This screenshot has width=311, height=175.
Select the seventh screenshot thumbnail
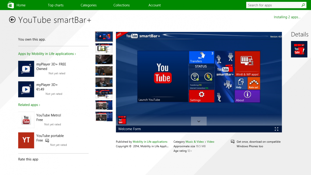click(x=104, y=105)
